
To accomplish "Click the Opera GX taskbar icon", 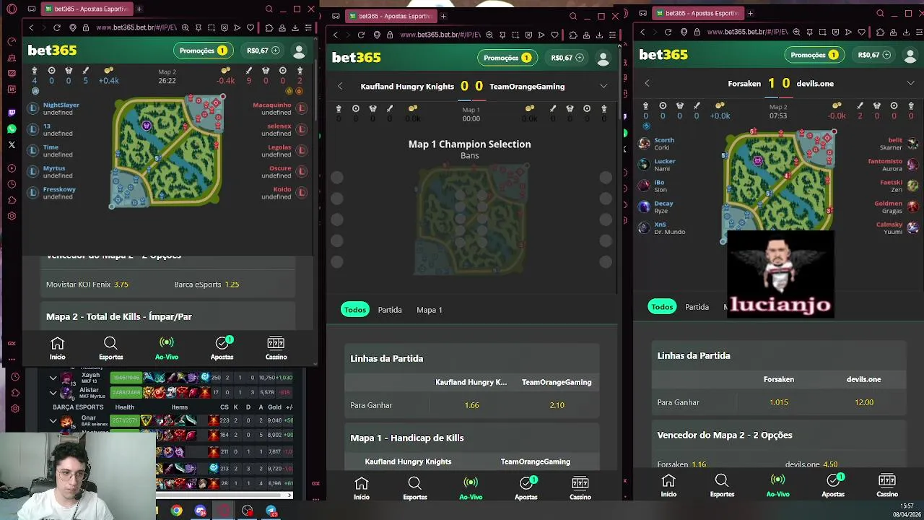I will click(x=224, y=511).
